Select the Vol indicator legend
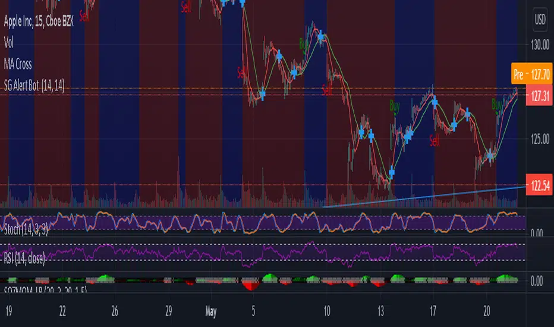The image size is (554, 327). [x=9, y=43]
